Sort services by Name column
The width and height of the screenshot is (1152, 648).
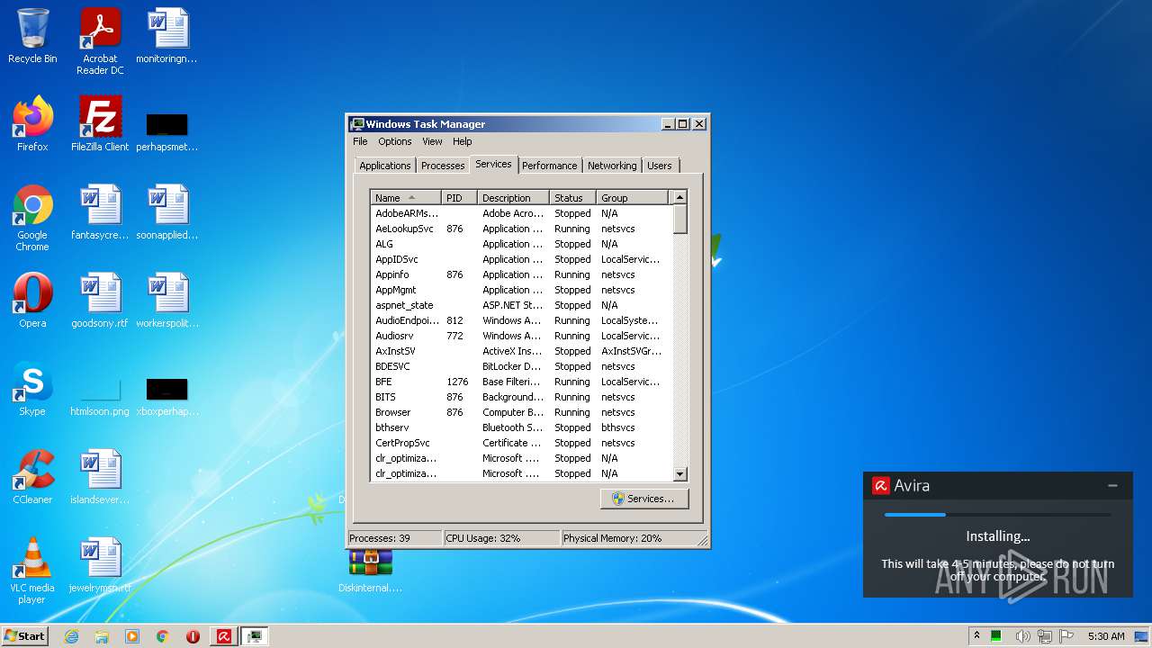[406, 198]
